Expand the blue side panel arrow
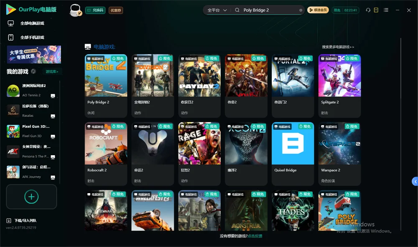The width and height of the screenshot is (418, 247). (415, 181)
